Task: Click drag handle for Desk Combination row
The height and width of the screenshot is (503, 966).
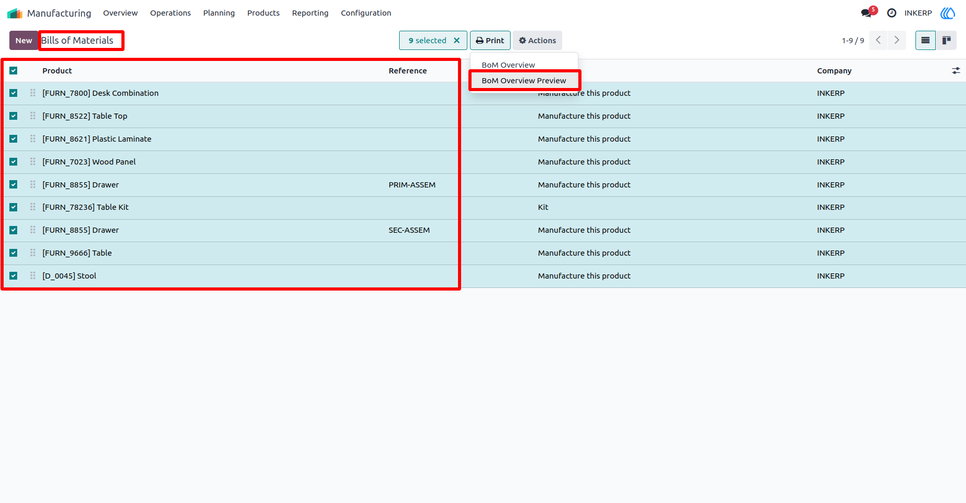Action: (x=33, y=93)
